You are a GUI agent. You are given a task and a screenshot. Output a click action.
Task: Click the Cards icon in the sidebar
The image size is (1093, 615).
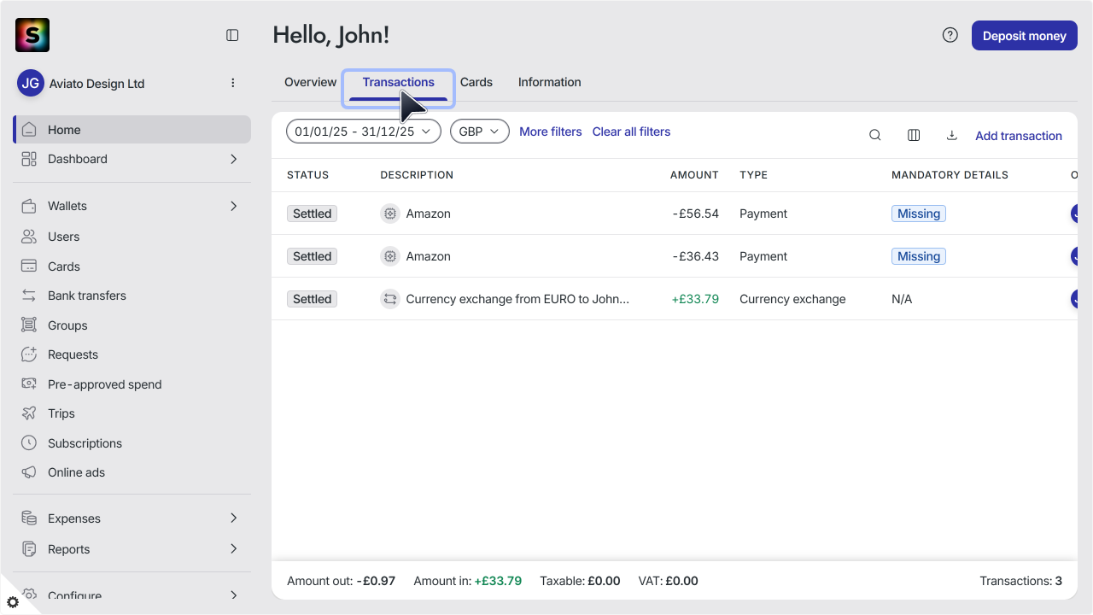pos(29,266)
